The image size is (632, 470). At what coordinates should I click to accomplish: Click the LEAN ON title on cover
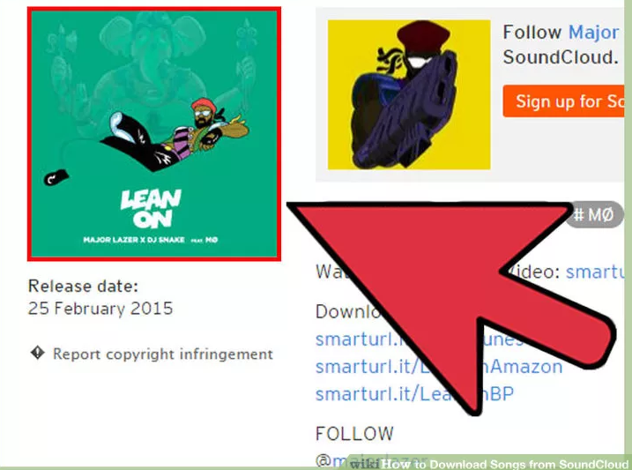(151, 208)
